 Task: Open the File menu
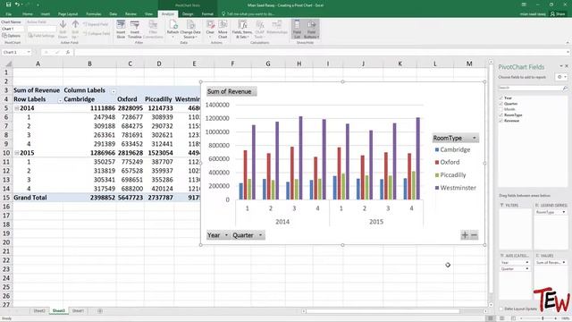point(8,14)
